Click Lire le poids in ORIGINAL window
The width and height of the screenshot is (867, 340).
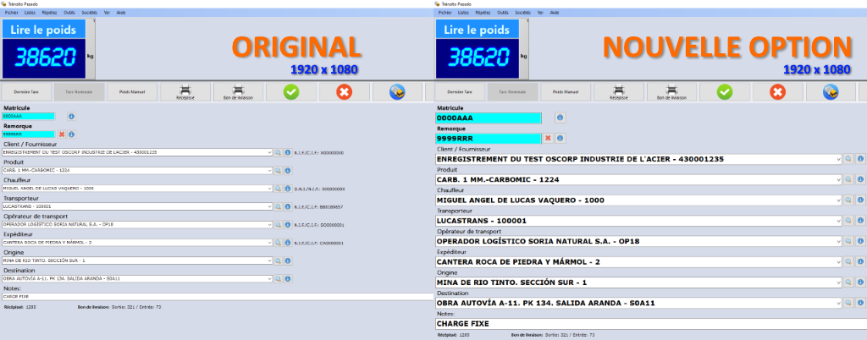click(44, 30)
